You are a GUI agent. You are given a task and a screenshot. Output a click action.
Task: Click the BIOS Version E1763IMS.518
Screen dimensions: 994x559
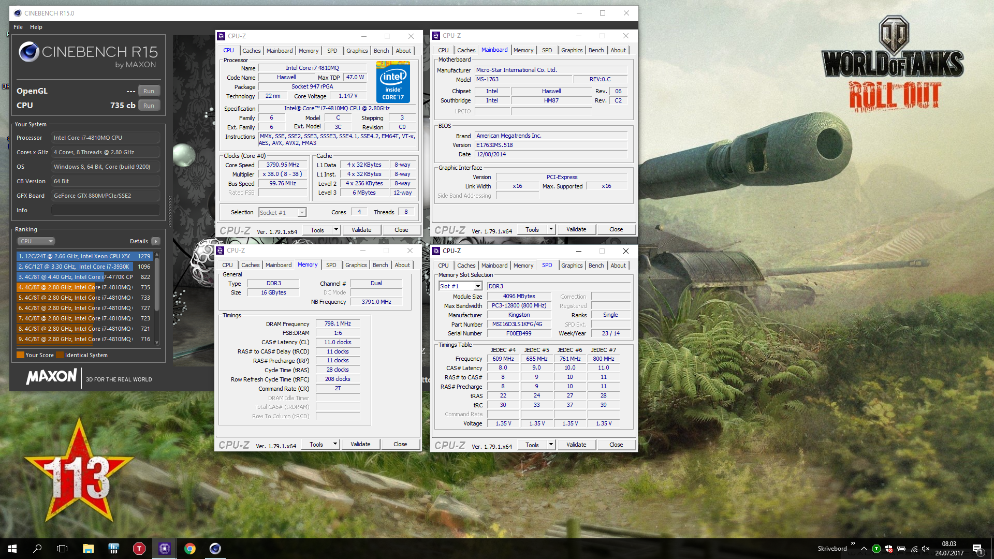coord(551,145)
